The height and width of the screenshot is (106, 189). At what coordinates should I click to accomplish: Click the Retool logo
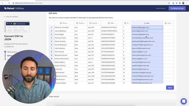pyautogui.click(x=9, y=8)
